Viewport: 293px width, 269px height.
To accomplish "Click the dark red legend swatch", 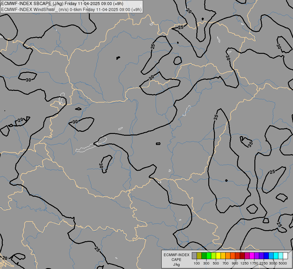I will [x=242, y=256].
